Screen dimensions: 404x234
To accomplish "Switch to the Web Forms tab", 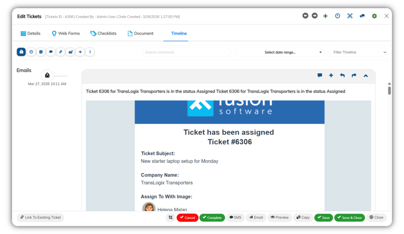I will coord(66,33).
